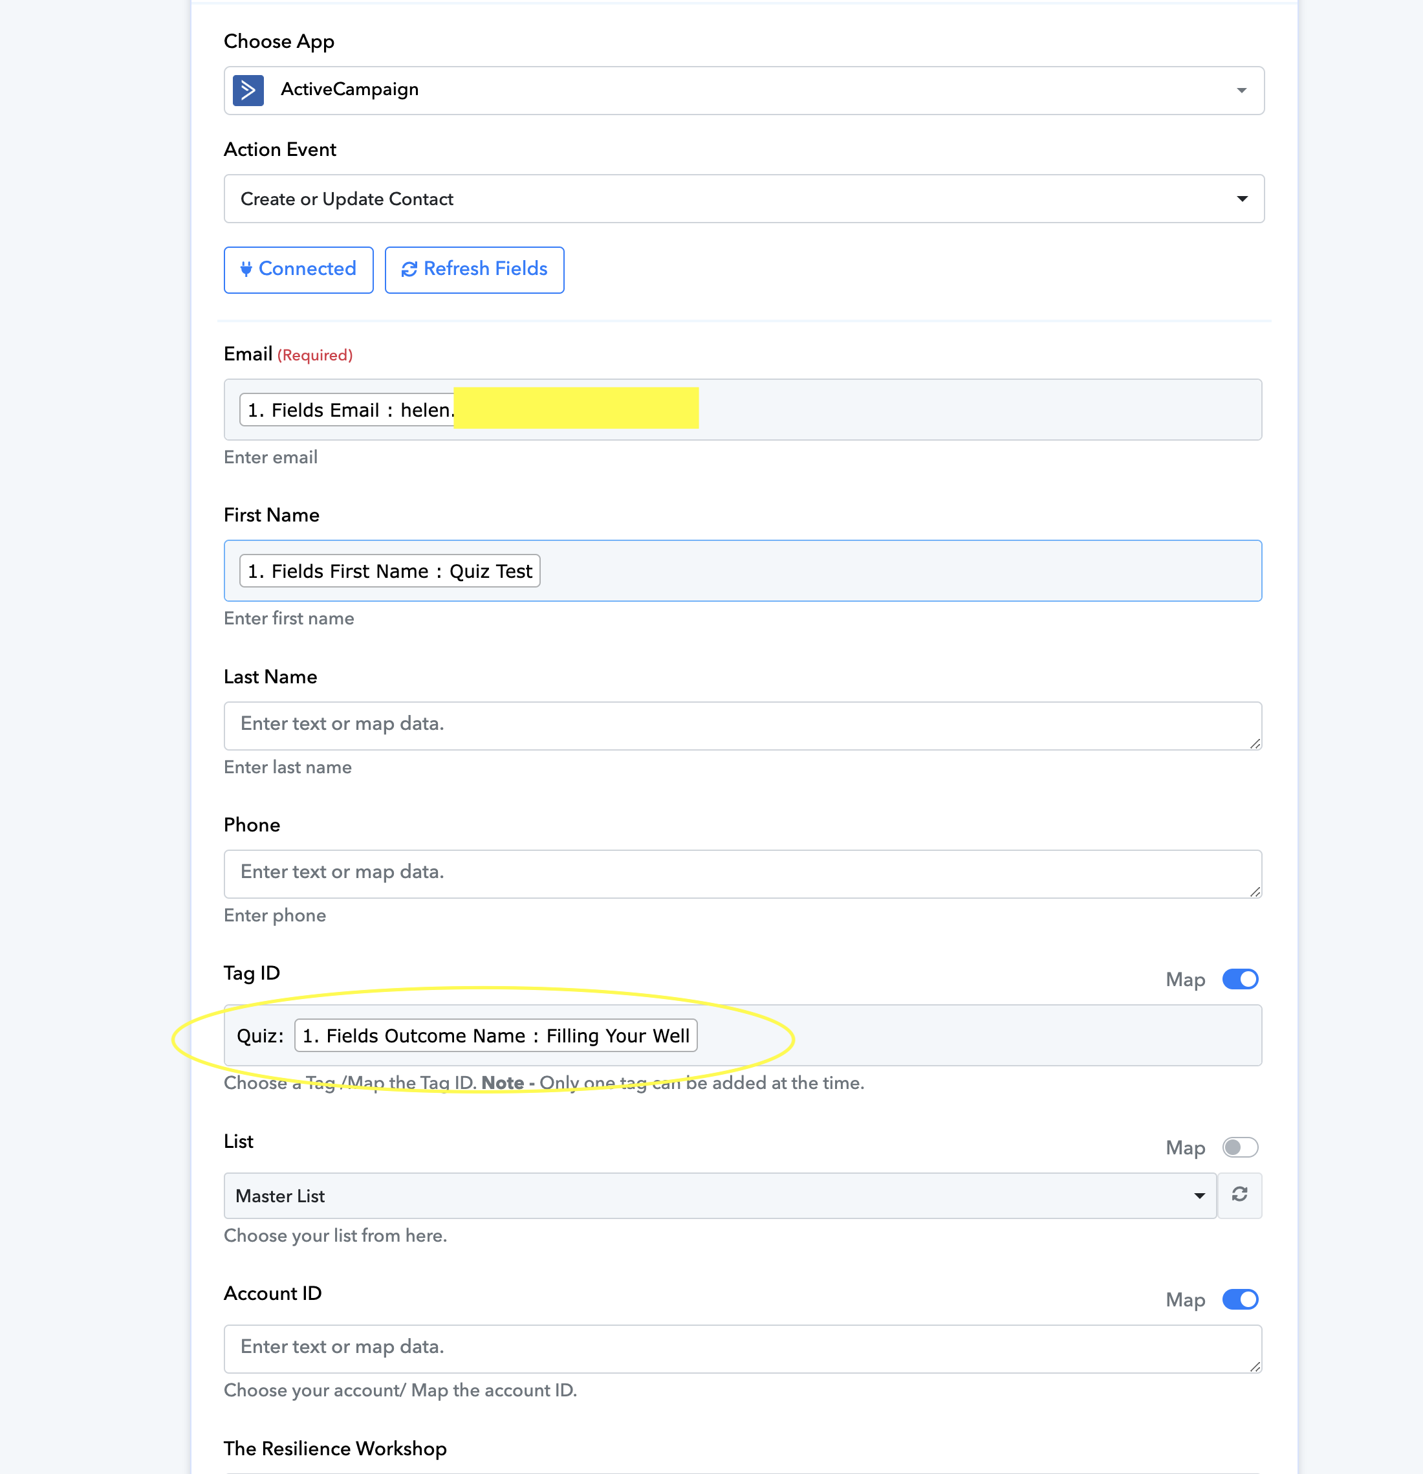Click the 'Quiz:' prefix text in Tag ID
This screenshot has width=1423, height=1474.
[x=261, y=1037]
